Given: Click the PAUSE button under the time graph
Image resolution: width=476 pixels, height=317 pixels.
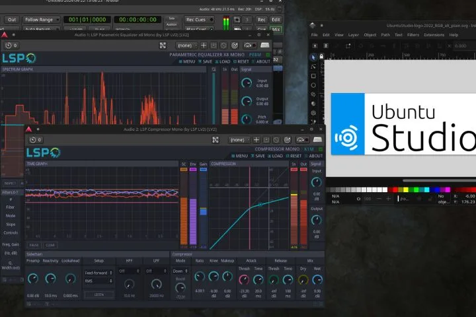Looking at the screenshot, I should pos(34,245).
